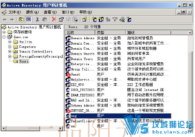
Task: Minimize the inner MMC child window
Action: [179, 12]
